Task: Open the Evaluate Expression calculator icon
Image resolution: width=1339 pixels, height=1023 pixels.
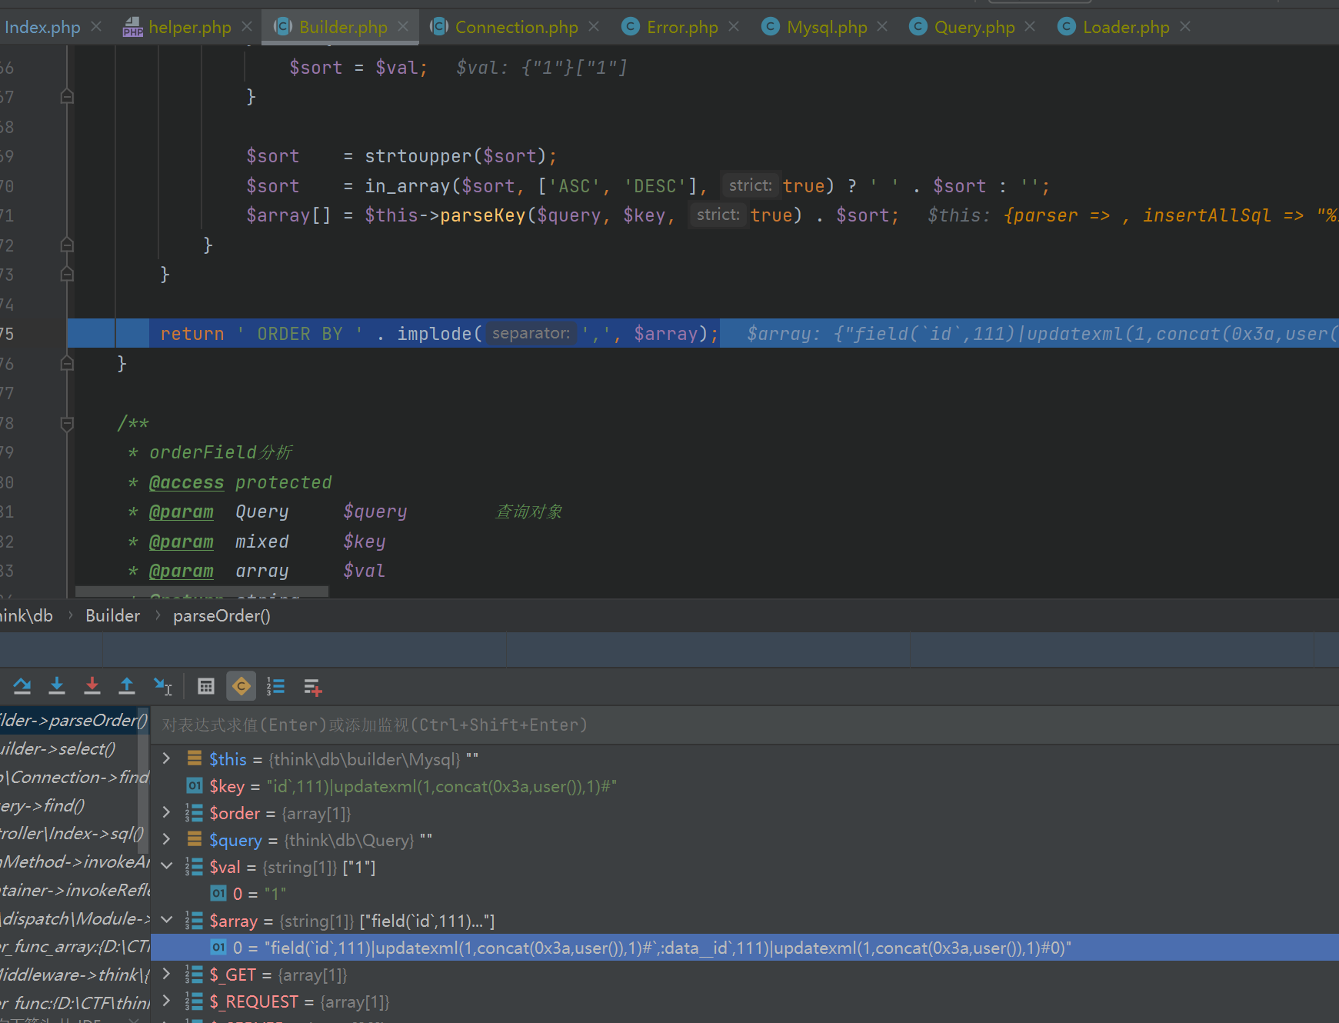Action: 206,686
